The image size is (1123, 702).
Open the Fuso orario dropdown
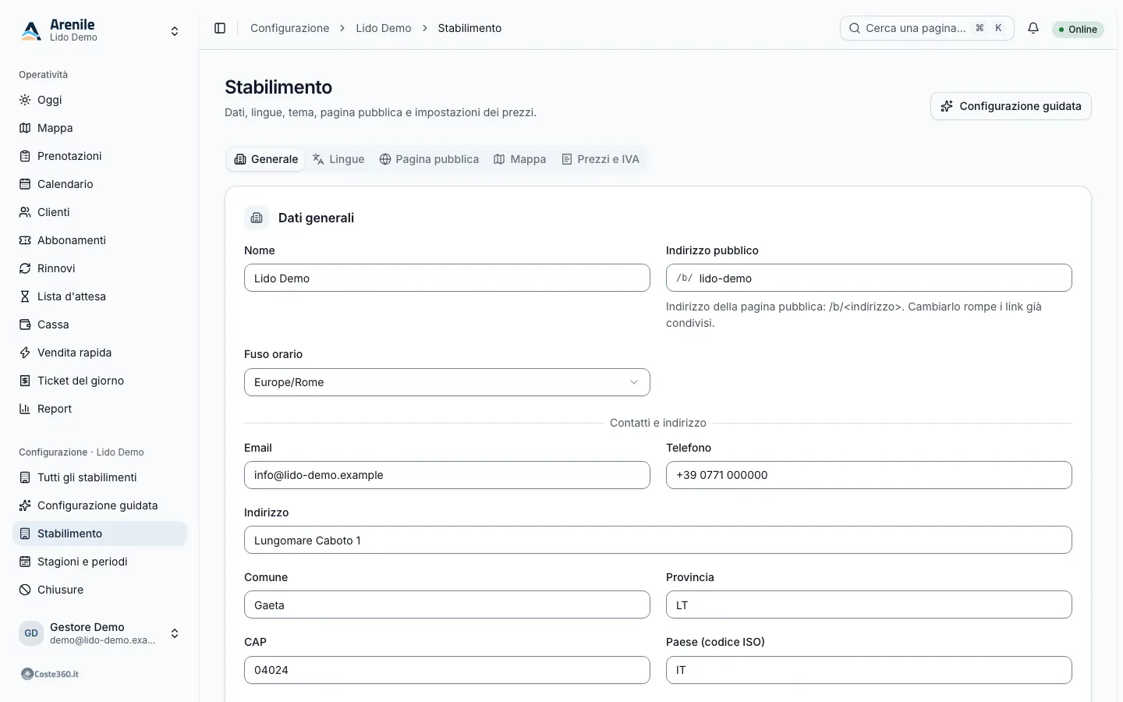(447, 382)
